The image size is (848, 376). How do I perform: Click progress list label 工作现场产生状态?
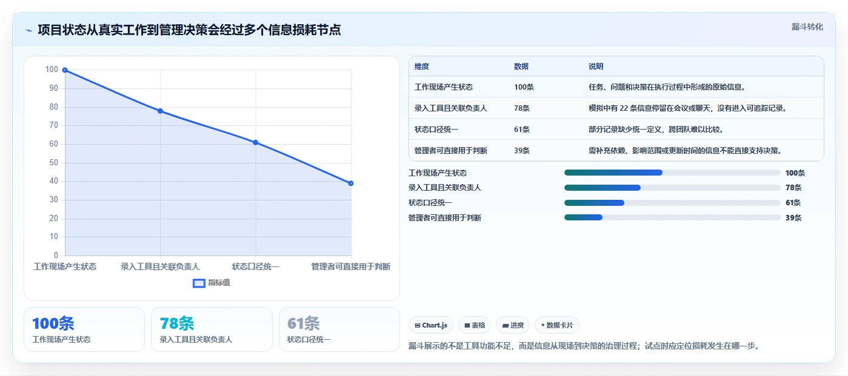coord(438,173)
